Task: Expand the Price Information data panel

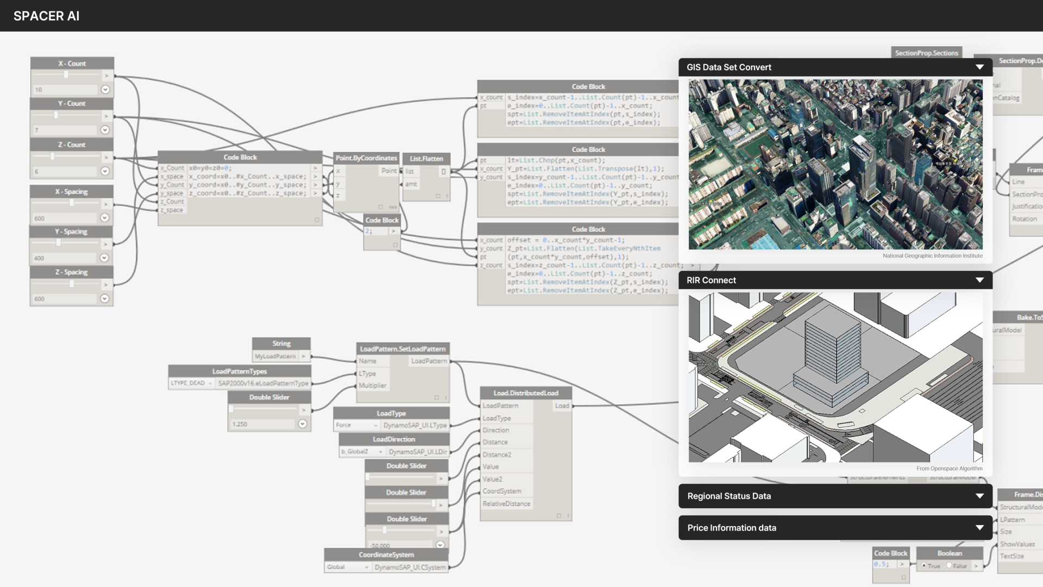Action: [979, 528]
